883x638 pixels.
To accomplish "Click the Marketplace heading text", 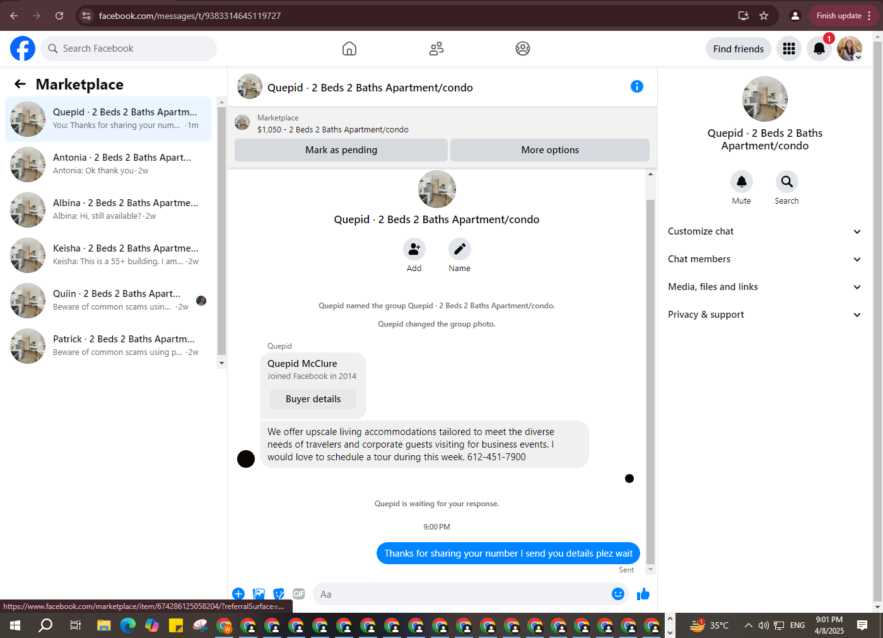I will pyautogui.click(x=79, y=84).
